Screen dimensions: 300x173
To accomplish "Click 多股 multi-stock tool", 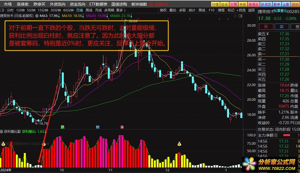I will [182, 10].
